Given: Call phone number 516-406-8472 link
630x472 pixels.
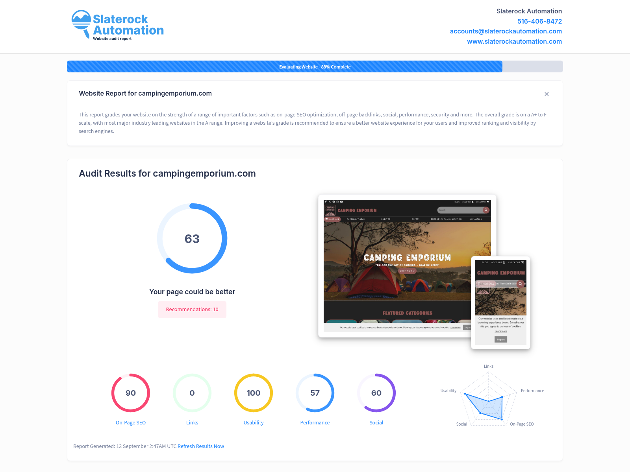Looking at the screenshot, I should click(x=539, y=21).
